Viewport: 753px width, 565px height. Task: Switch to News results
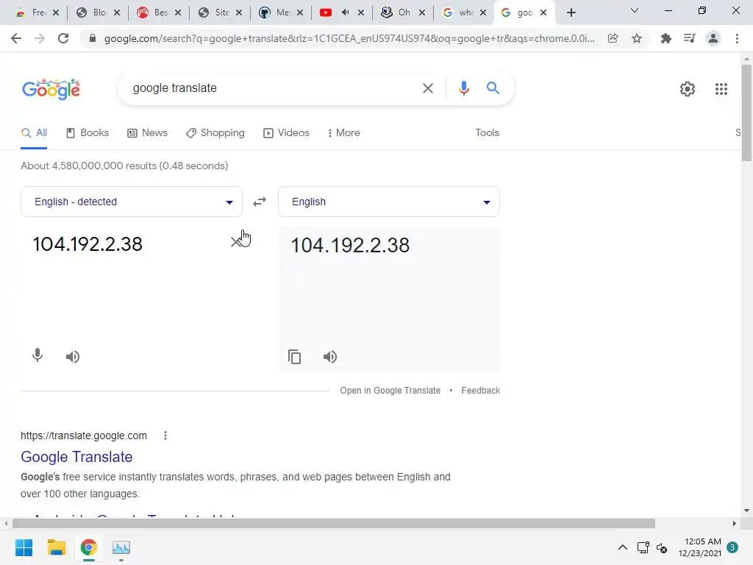[x=147, y=133]
